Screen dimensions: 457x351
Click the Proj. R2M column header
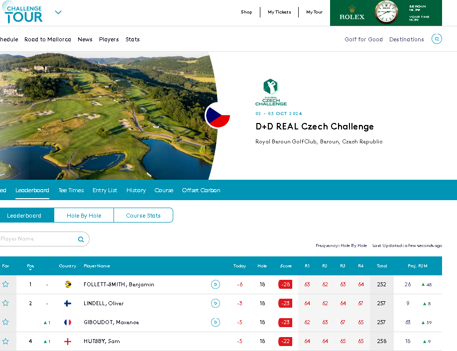[417, 266]
